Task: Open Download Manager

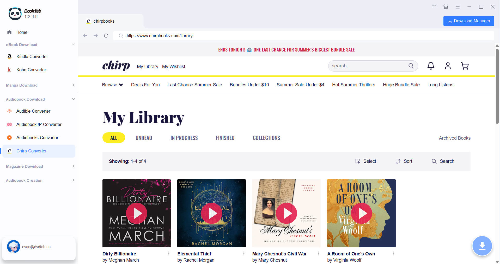Action: [469, 21]
